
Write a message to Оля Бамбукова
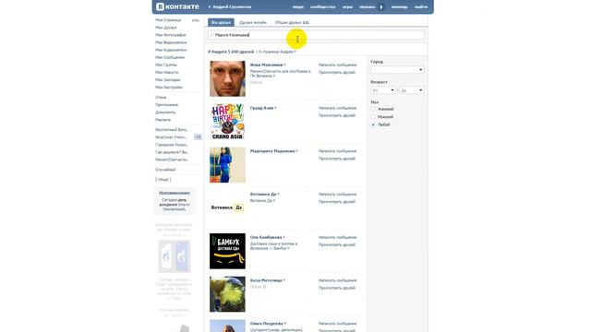point(337,238)
